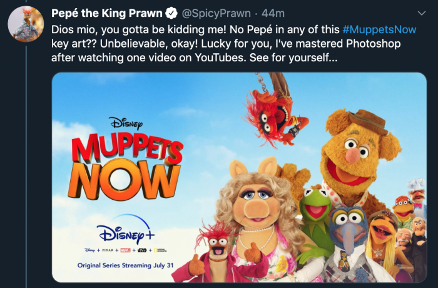Click Fozzie Bear's brown hat
The image size is (438, 288).
(x=369, y=121)
